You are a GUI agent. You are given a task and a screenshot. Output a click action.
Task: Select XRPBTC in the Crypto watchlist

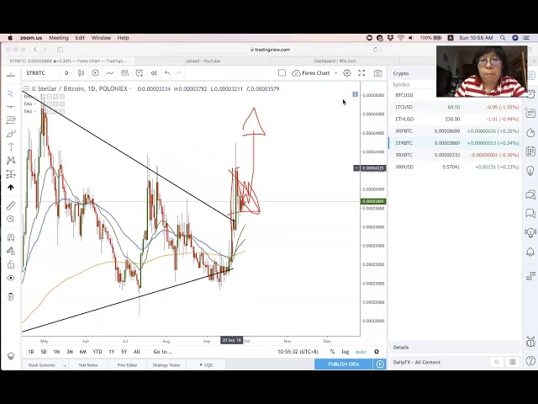404,131
